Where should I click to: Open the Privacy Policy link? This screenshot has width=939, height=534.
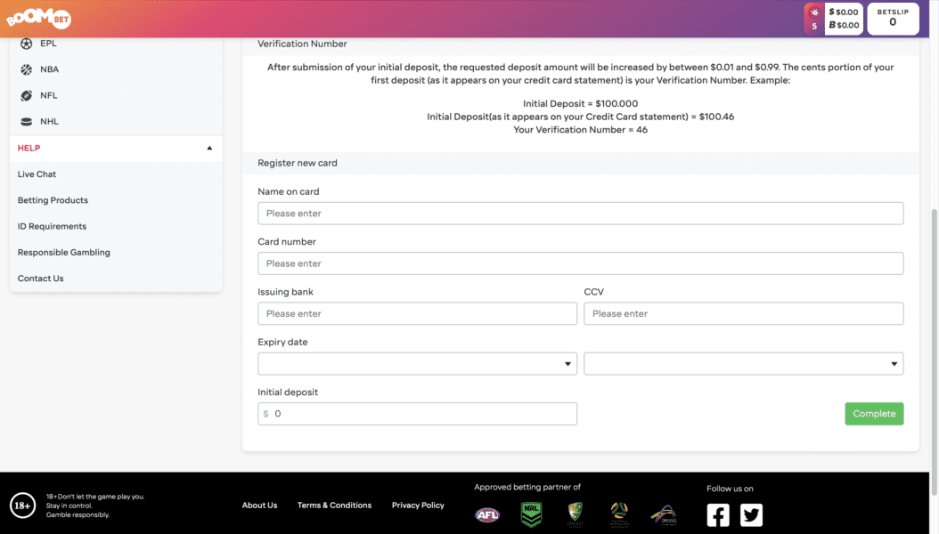pyautogui.click(x=418, y=505)
